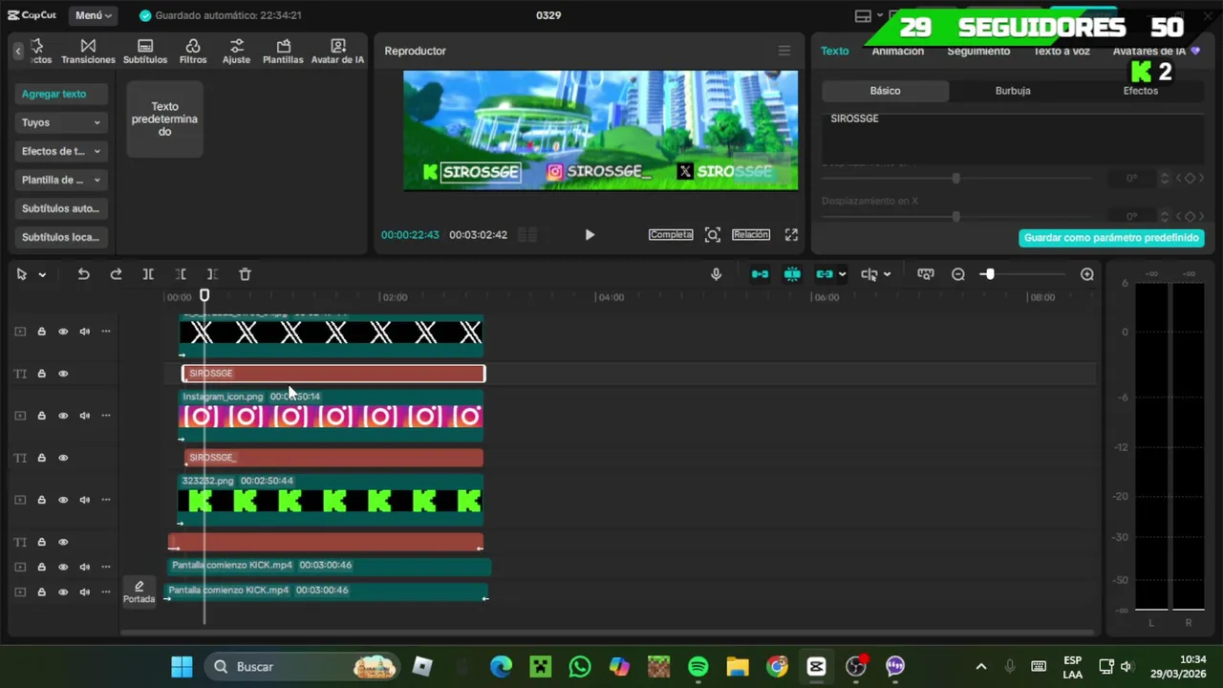Open more options for 323232.png track
This screenshot has width=1223, height=688.
105,500
